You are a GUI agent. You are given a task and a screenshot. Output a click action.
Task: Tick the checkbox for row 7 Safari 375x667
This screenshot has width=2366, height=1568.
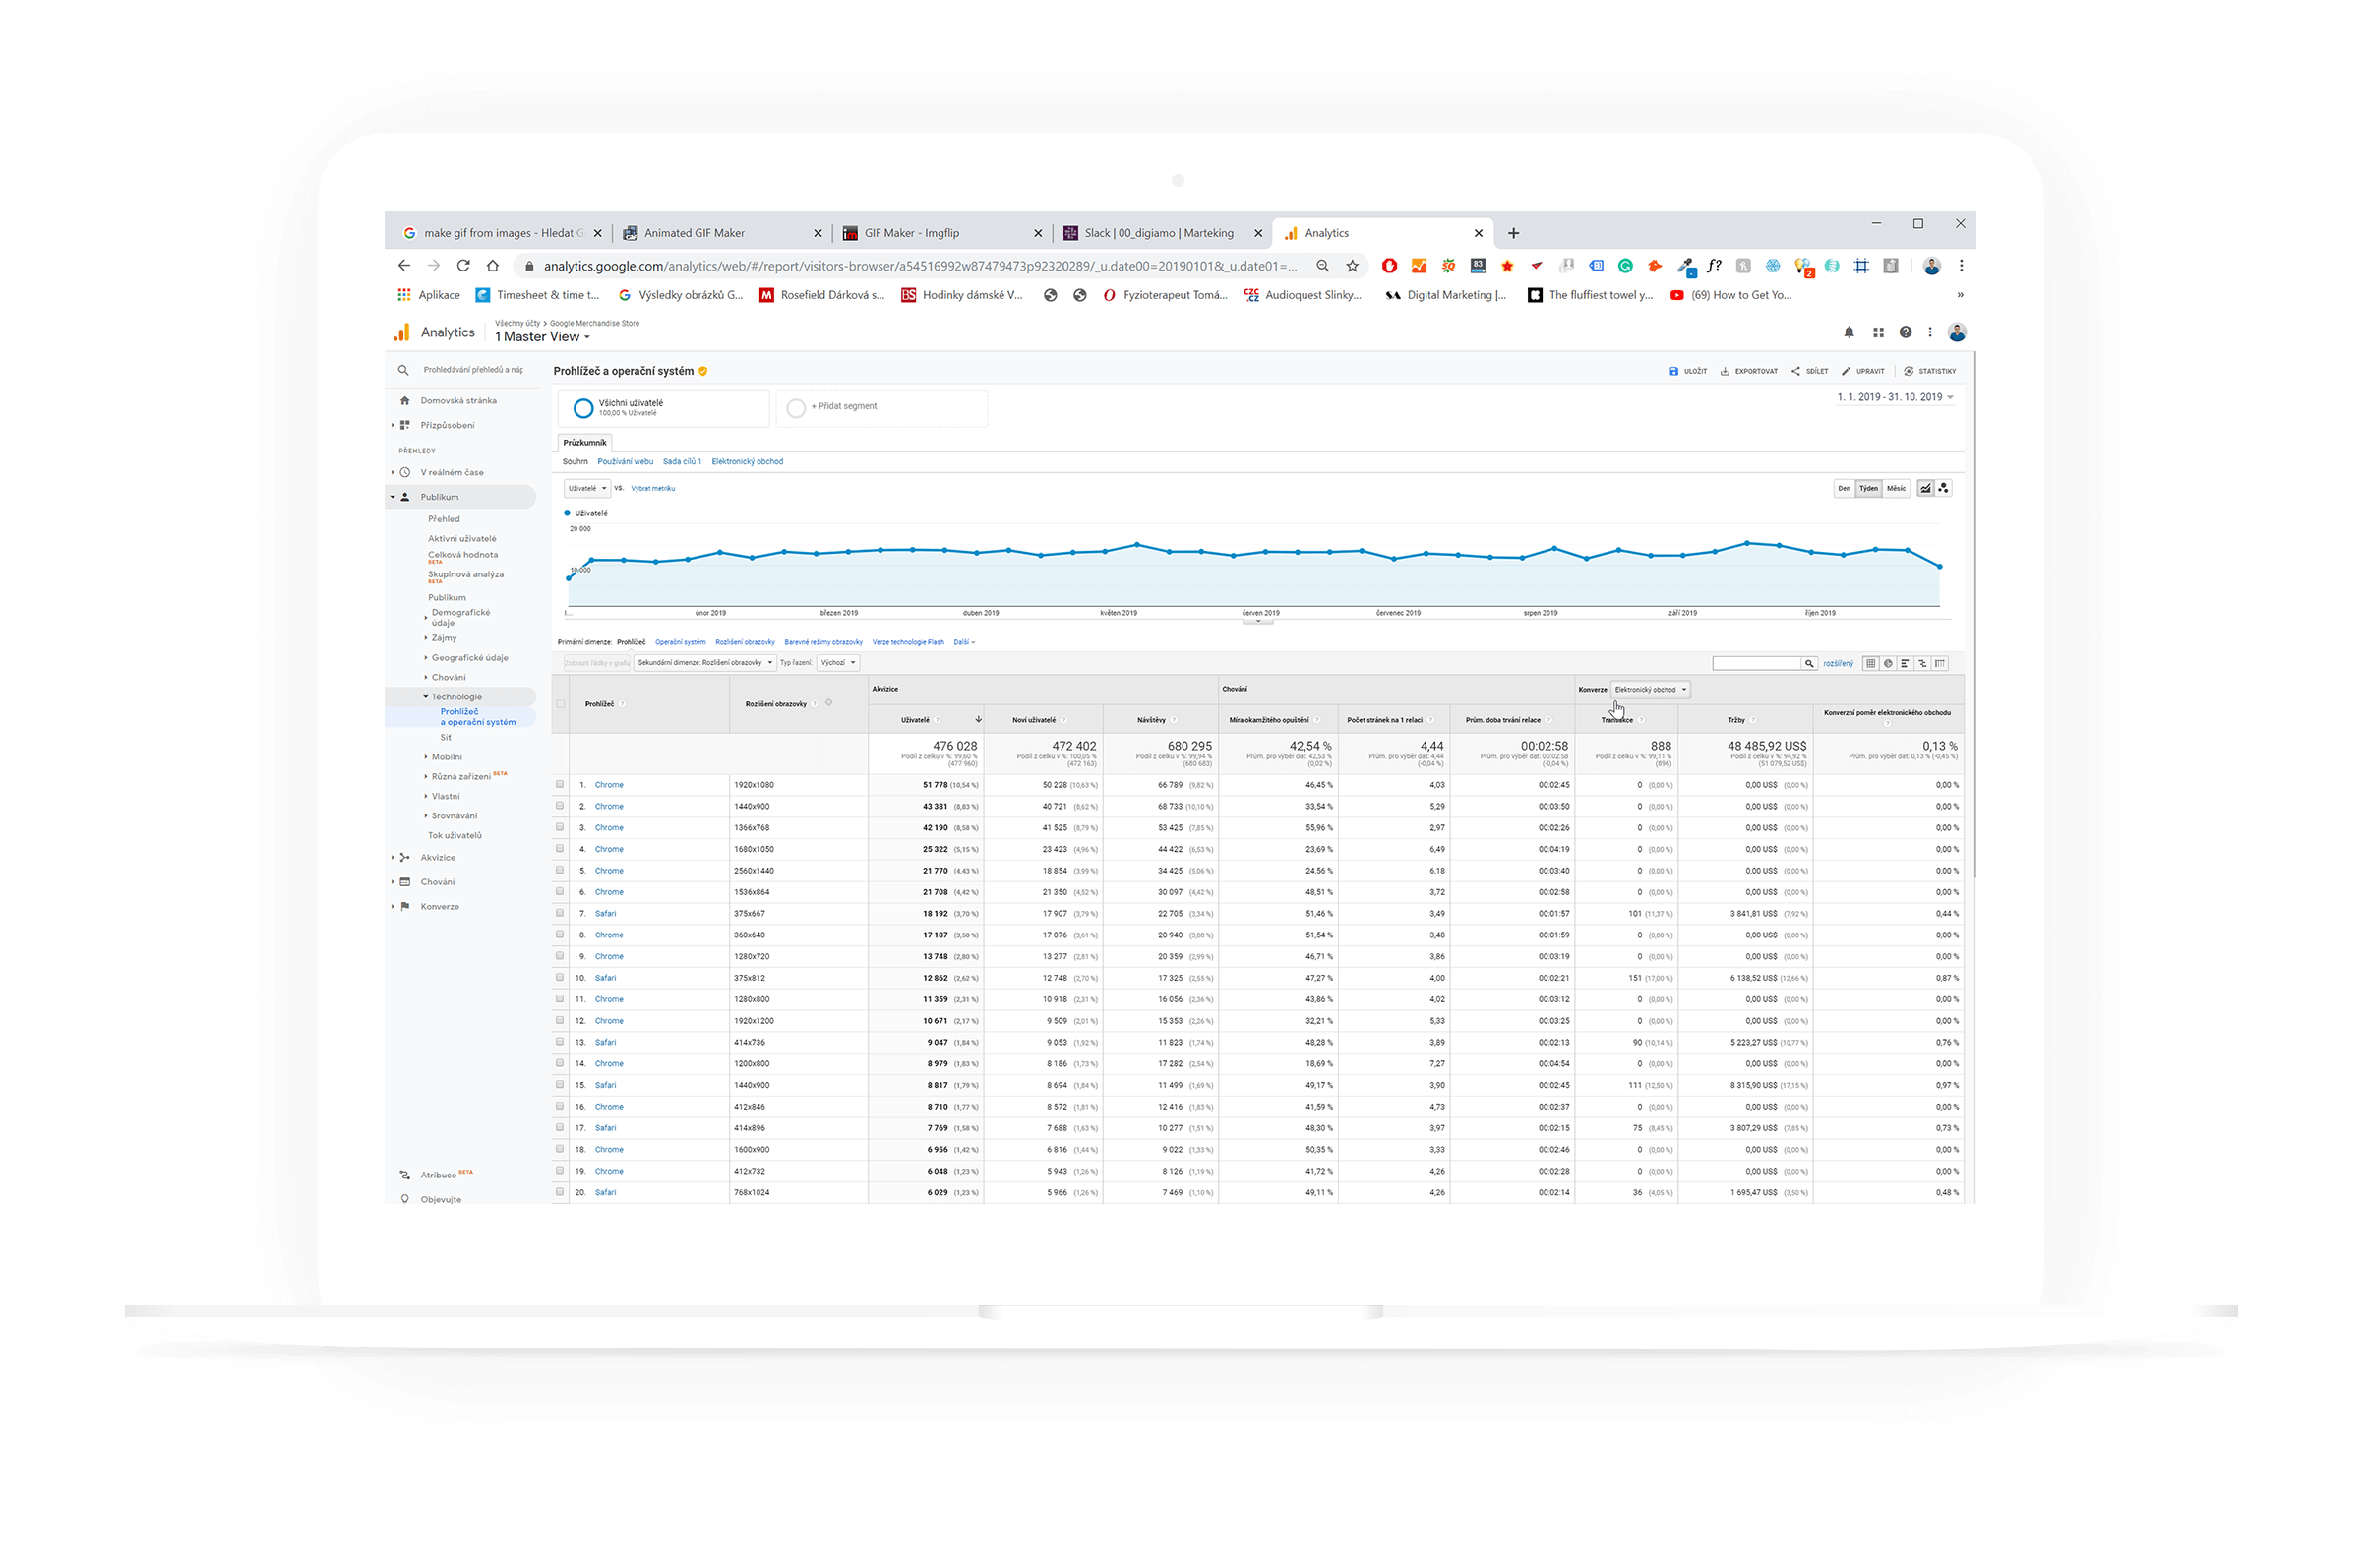click(x=560, y=913)
